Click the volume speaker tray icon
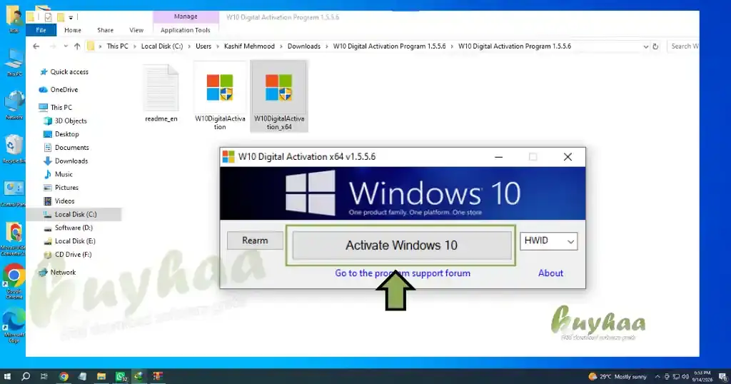This screenshot has height=384, width=731. (x=685, y=377)
